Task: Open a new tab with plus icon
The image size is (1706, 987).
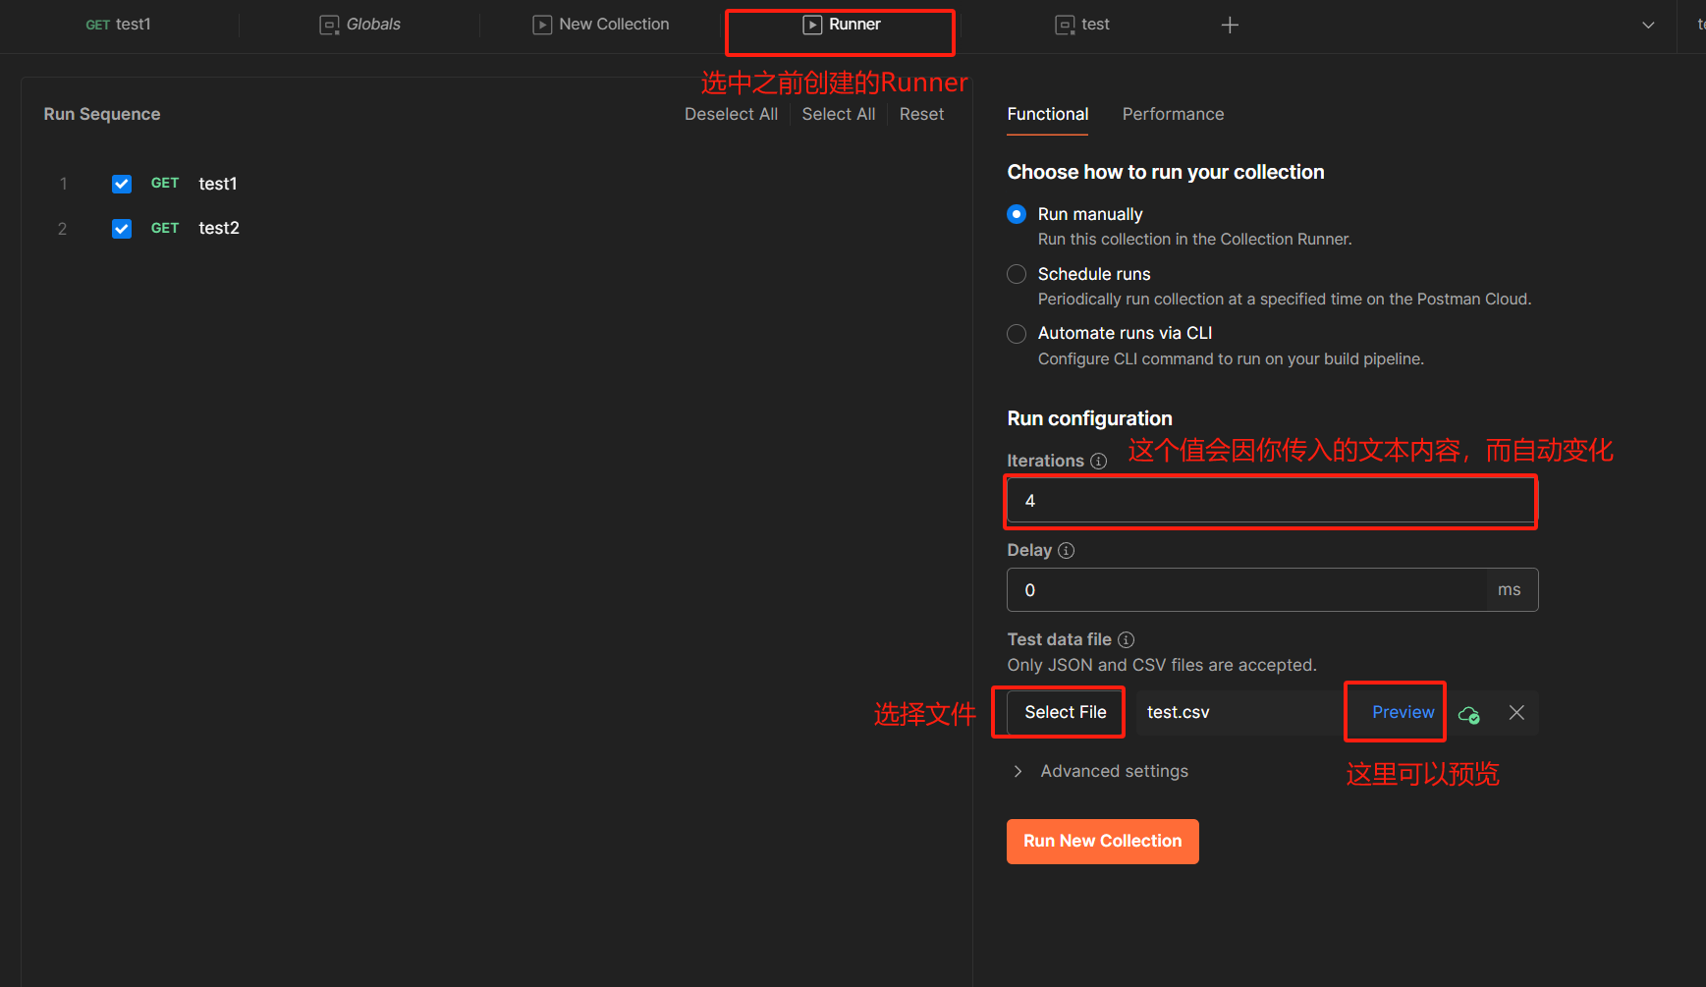Action: [x=1230, y=25]
